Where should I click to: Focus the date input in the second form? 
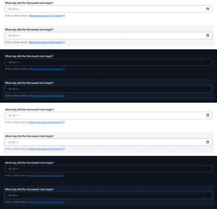[x=108, y=36]
